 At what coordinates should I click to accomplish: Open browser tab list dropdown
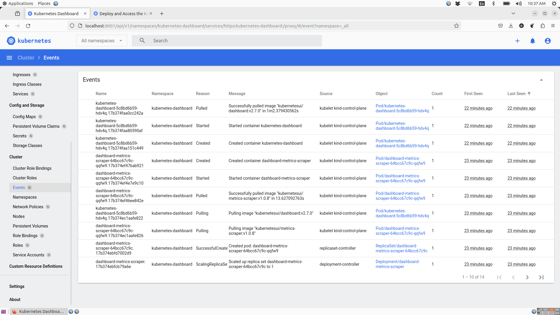click(x=513, y=13)
